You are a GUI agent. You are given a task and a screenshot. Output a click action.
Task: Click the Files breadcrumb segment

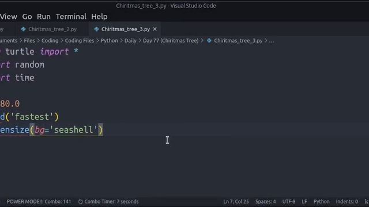pyautogui.click(x=29, y=41)
